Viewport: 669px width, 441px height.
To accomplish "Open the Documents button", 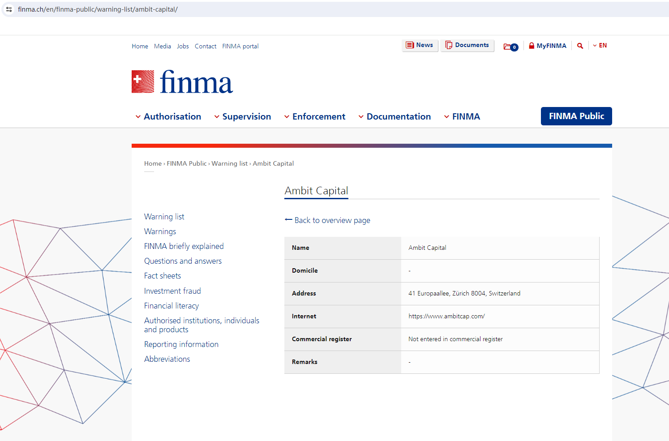I will (x=467, y=45).
